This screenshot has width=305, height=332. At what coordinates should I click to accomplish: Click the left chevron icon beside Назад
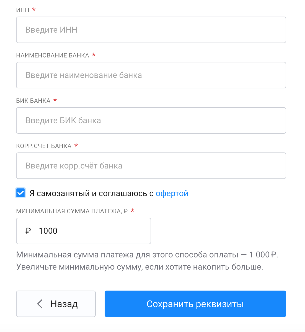pos(40,304)
